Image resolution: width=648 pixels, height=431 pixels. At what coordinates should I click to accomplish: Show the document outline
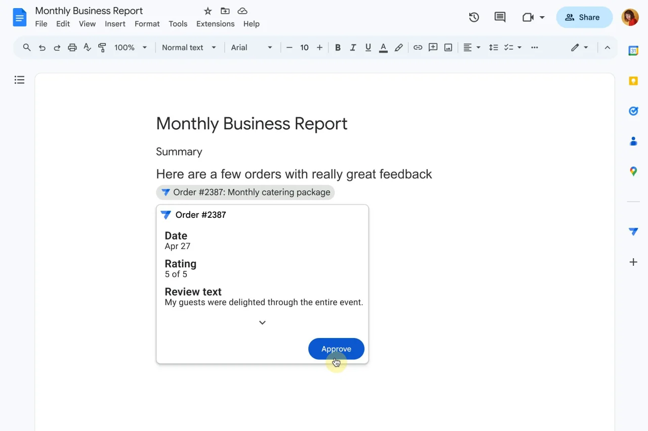click(19, 80)
